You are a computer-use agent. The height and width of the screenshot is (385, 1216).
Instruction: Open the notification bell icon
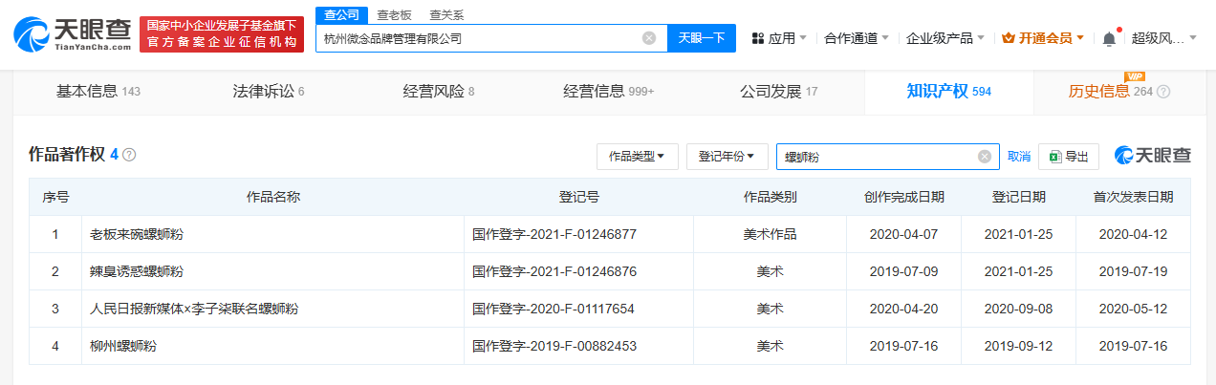(x=1109, y=38)
